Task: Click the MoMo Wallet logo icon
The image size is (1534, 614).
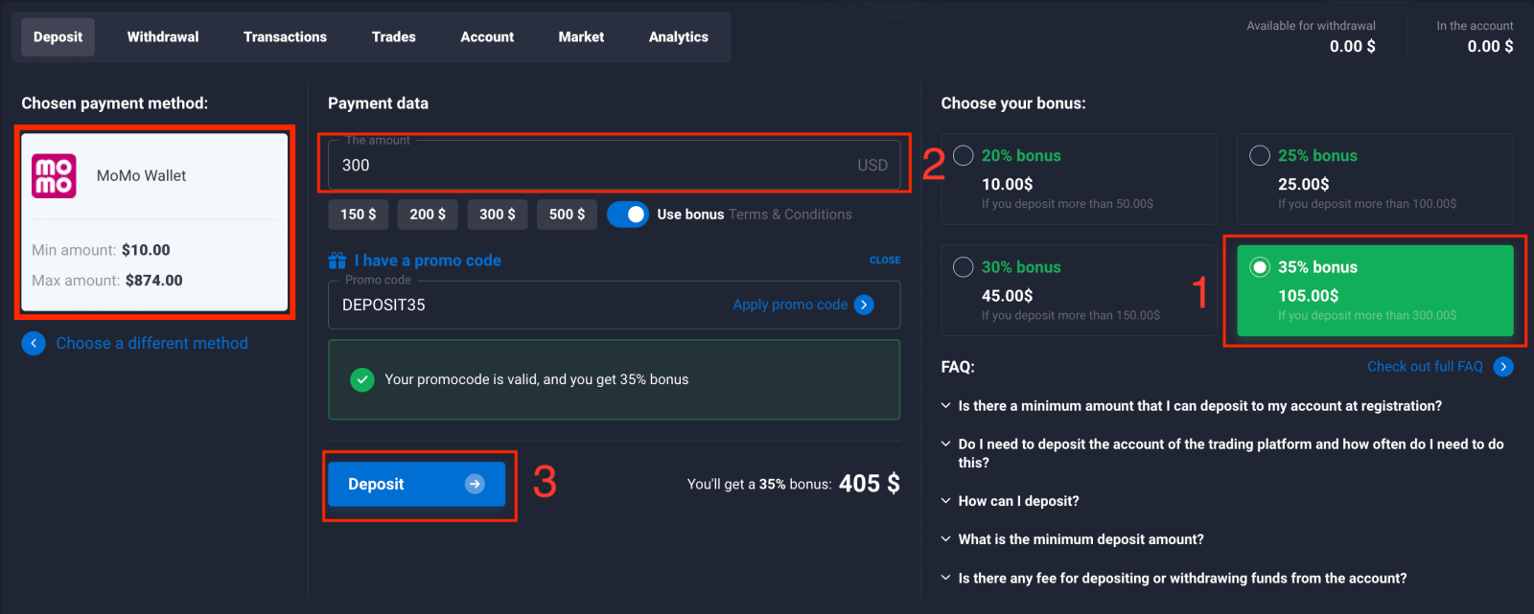Action: click(54, 176)
